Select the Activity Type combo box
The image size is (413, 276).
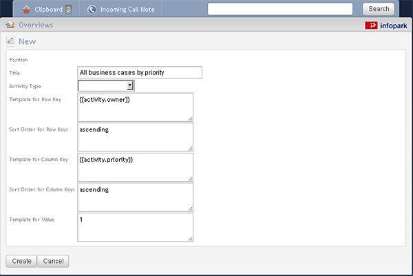106,85
